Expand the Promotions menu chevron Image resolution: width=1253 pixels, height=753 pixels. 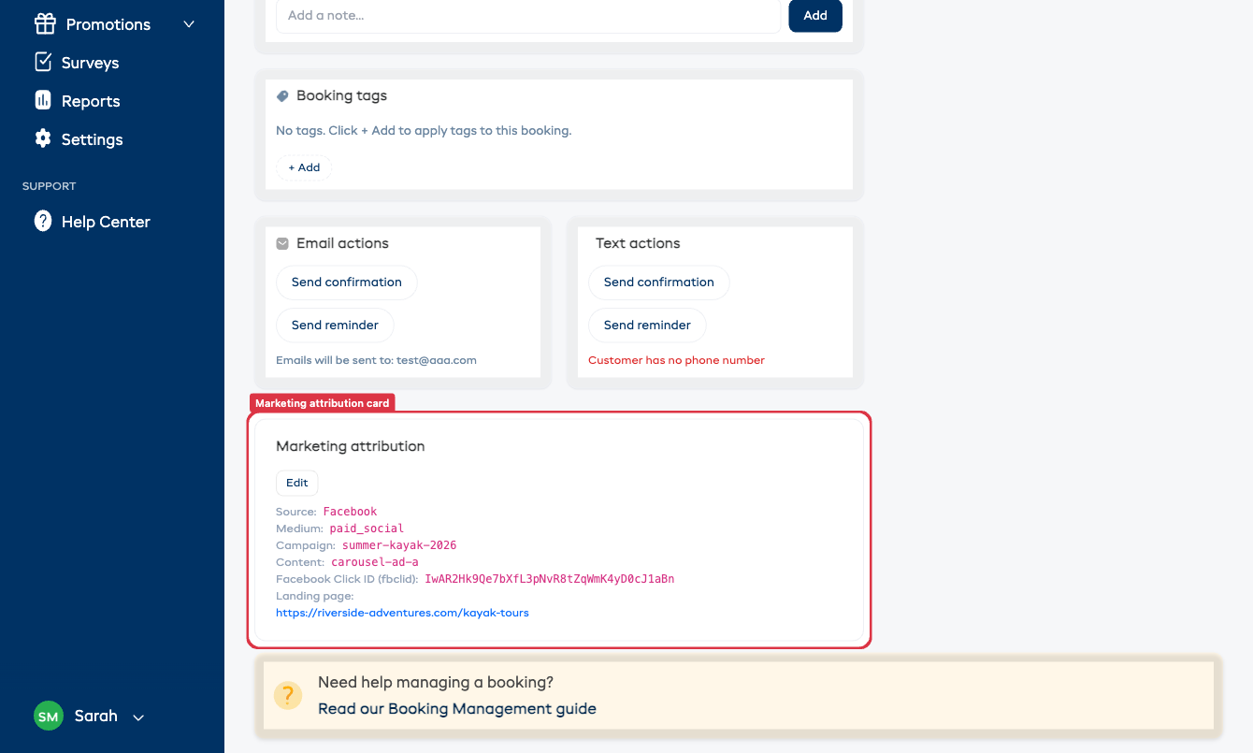point(189,24)
